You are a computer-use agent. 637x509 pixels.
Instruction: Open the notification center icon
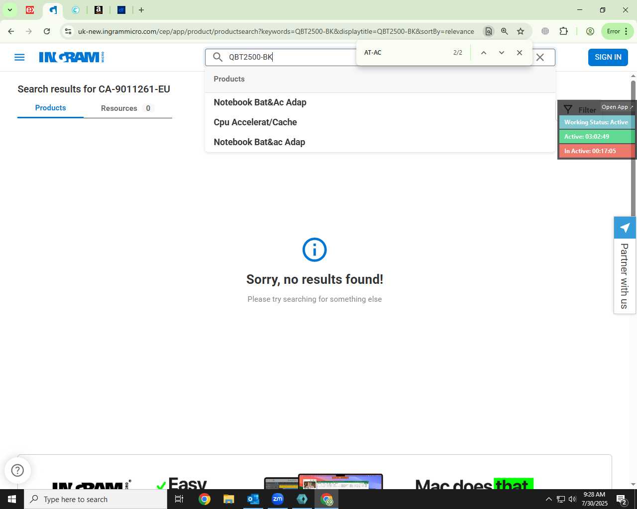click(621, 499)
